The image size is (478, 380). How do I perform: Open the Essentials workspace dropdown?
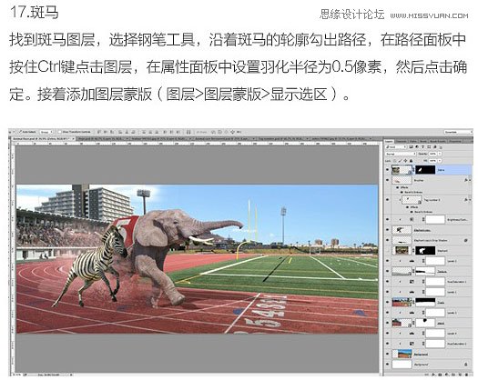coord(458,132)
